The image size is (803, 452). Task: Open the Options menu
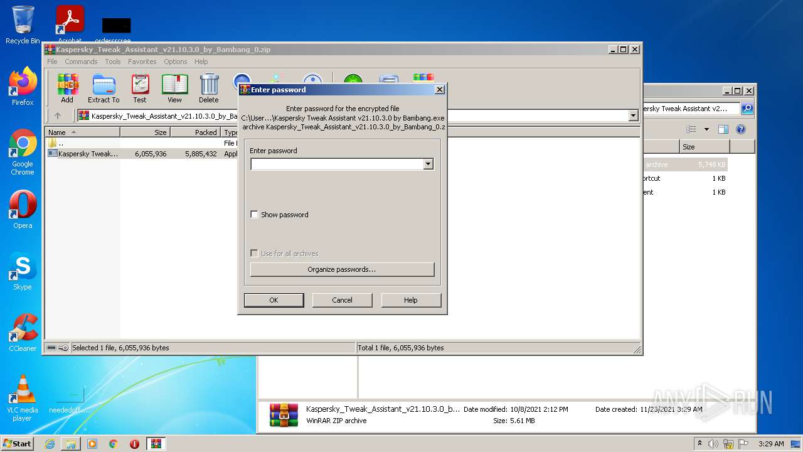coord(176,62)
